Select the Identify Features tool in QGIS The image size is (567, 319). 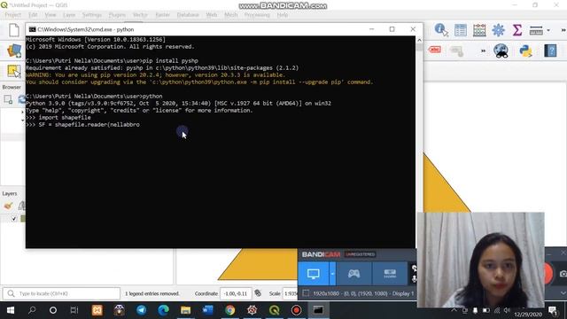[441, 30]
